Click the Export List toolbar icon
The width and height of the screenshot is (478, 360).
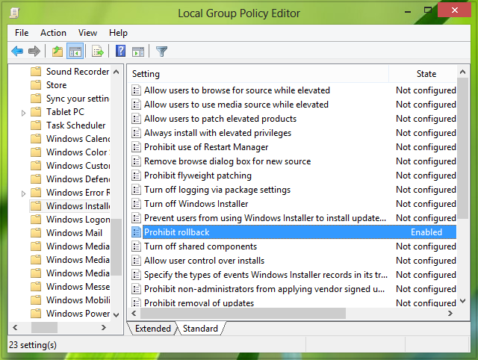(x=97, y=52)
